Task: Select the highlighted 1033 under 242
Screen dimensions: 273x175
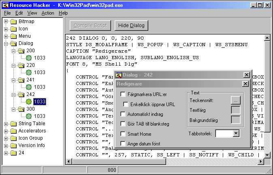Action: tap(40, 102)
